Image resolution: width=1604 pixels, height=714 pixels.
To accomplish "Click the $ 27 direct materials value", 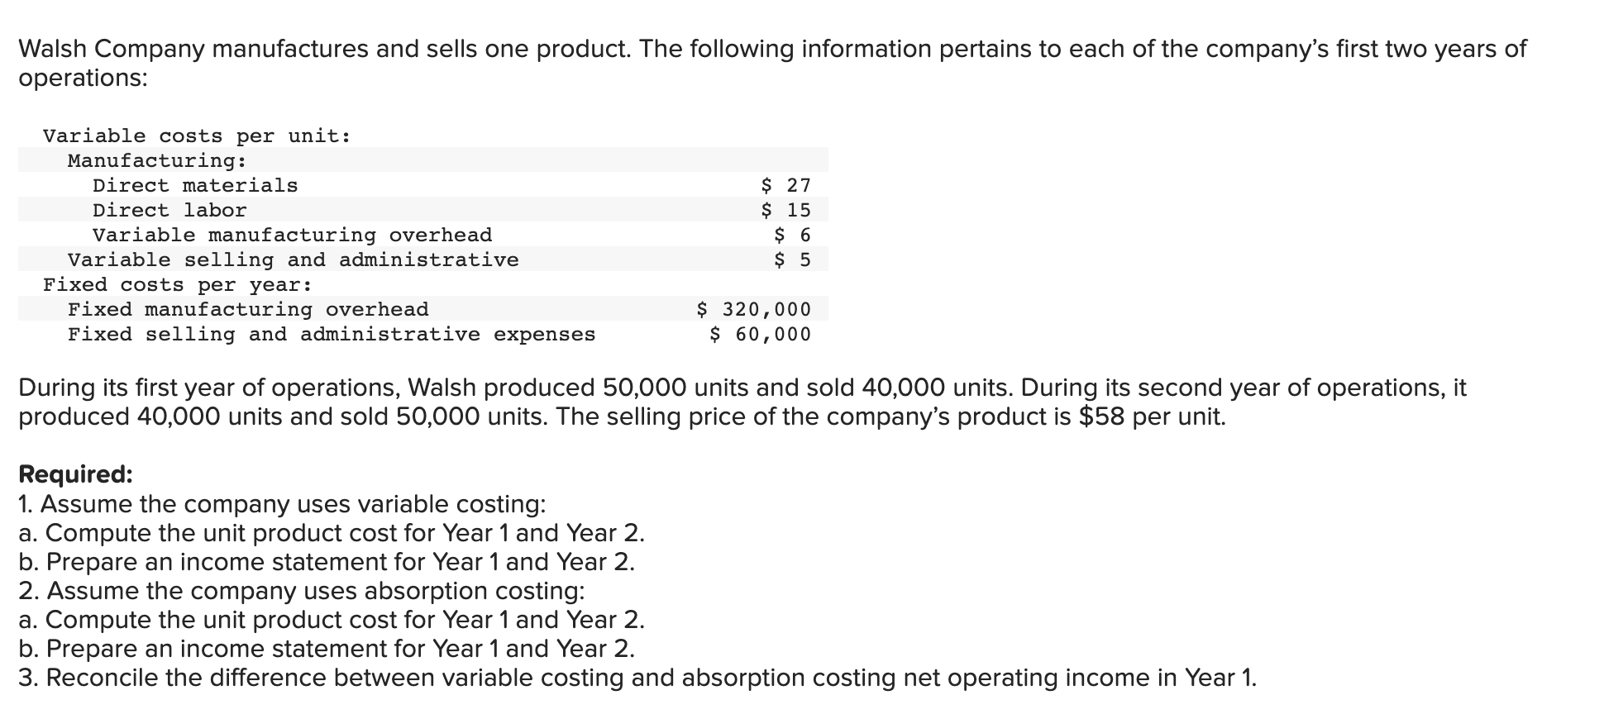I will (785, 185).
